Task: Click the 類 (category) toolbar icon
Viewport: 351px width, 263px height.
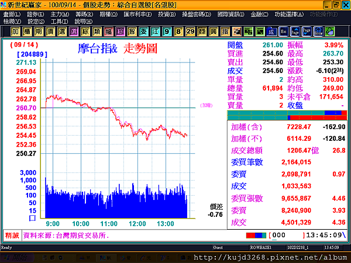Action: click(x=97, y=32)
